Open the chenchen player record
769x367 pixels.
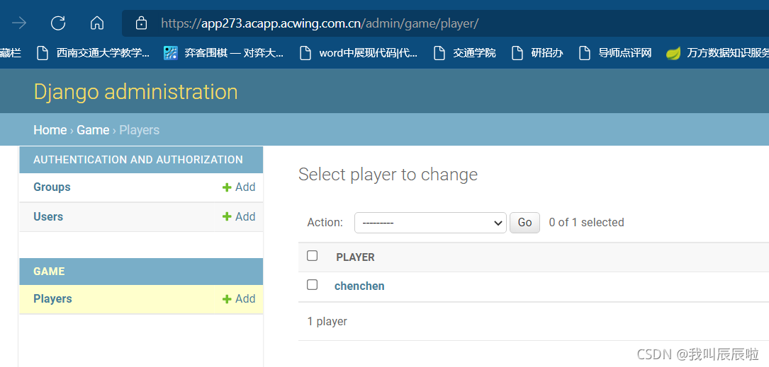pyautogui.click(x=359, y=286)
